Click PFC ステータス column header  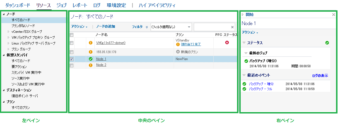(226, 35)
